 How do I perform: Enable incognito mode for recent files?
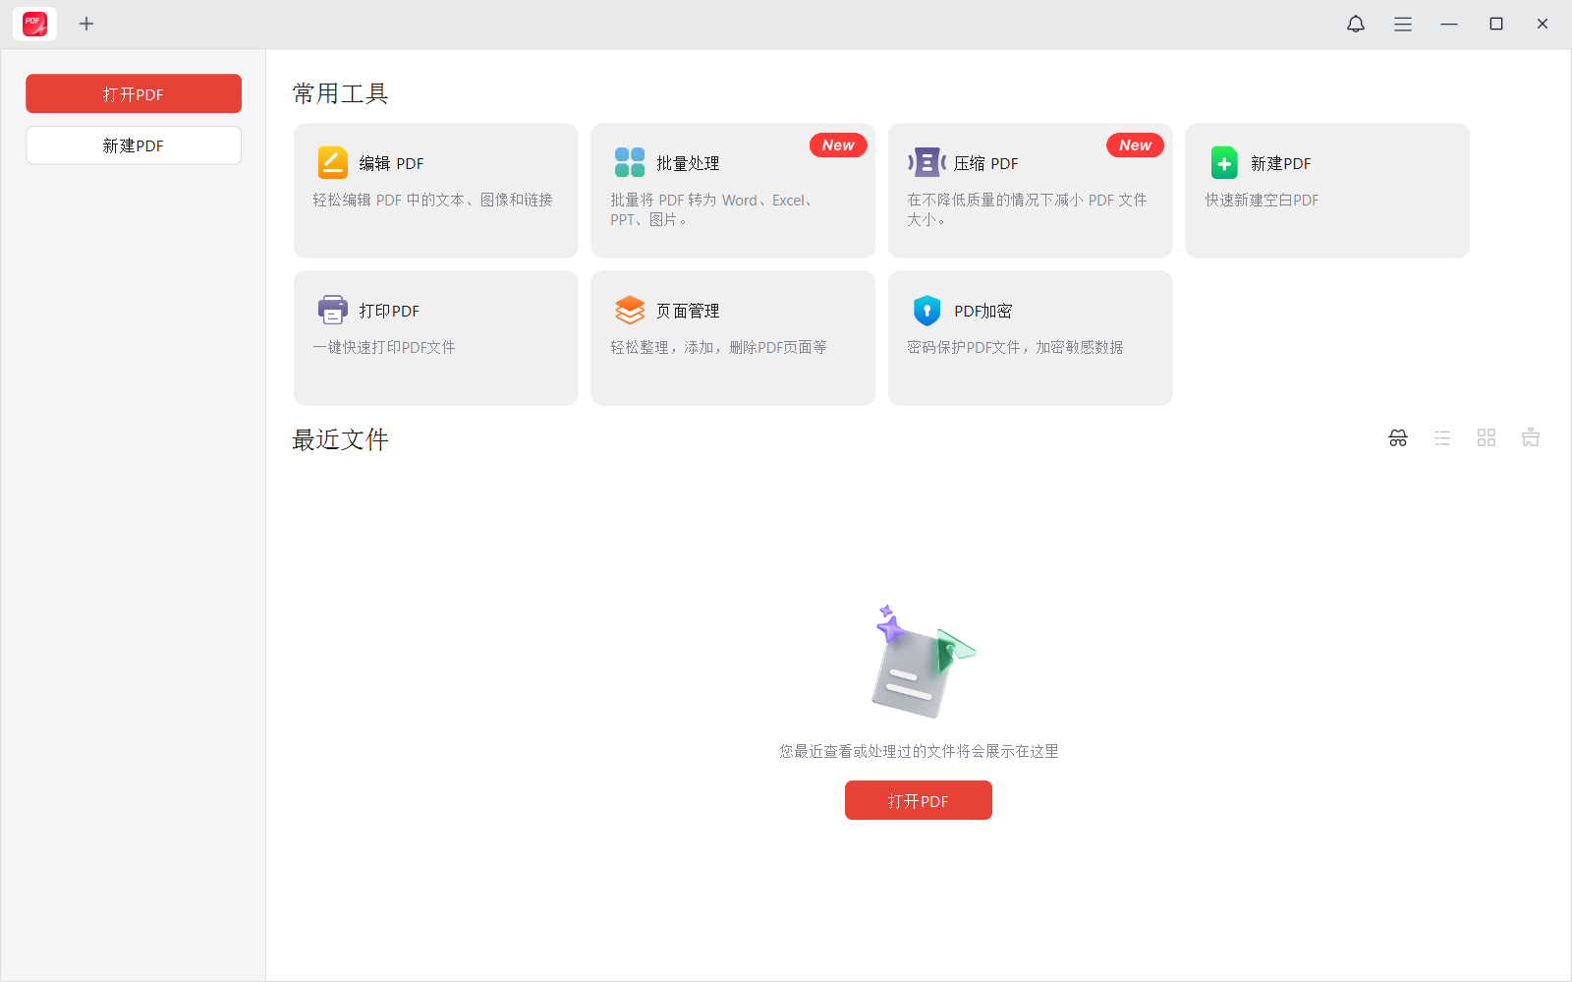click(x=1396, y=437)
